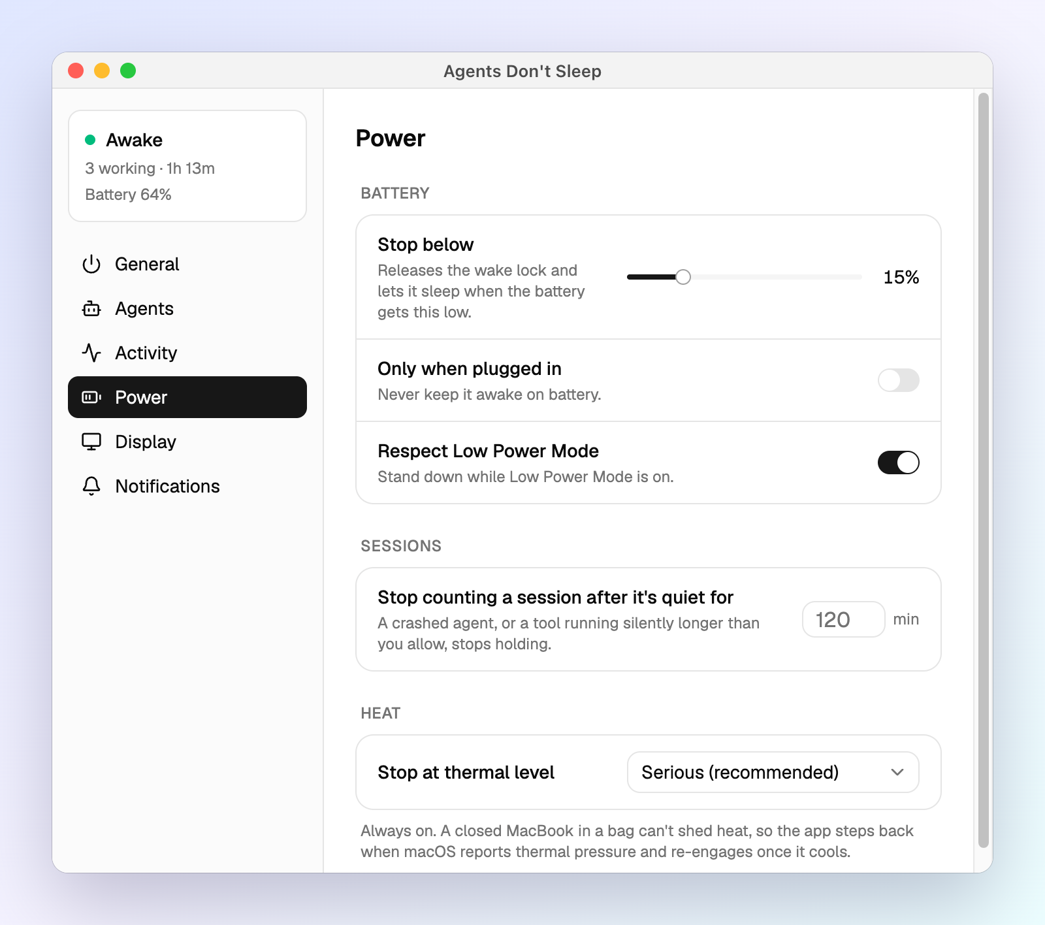The height and width of the screenshot is (925, 1045).
Task: Open the General settings section
Action: tap(187, 264)
